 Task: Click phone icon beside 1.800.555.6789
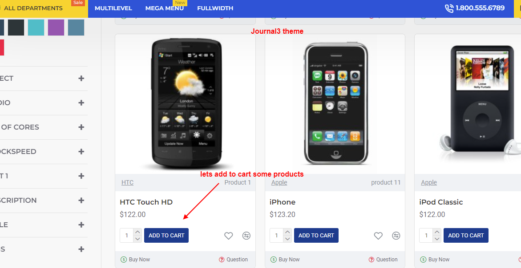tap(449, 8)
